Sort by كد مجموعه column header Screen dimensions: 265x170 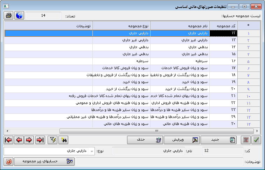(x=223, y=26)
